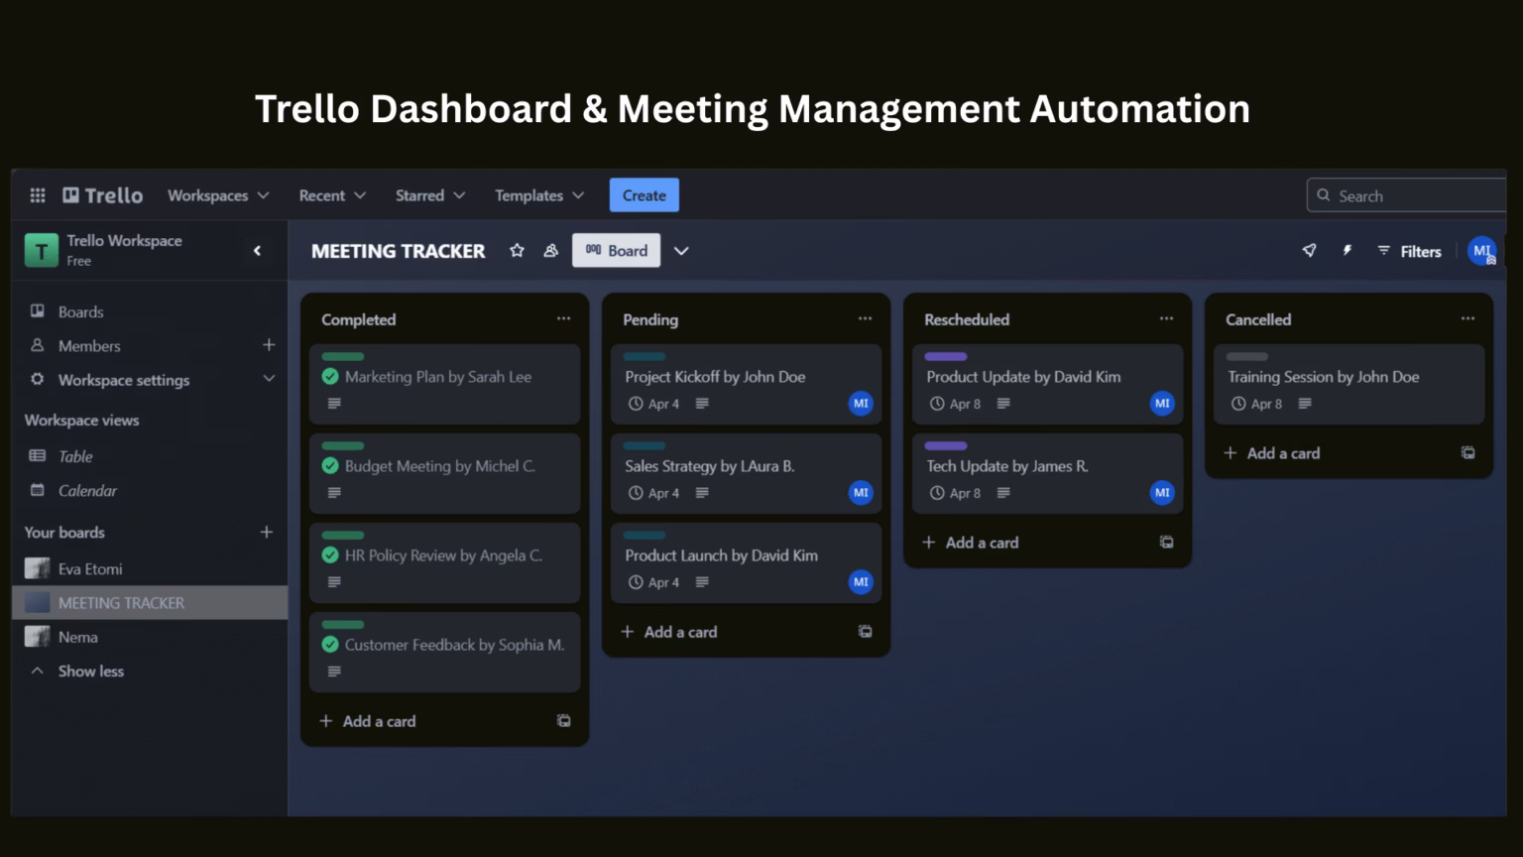Create card from template in Pending list

(865, 632)
